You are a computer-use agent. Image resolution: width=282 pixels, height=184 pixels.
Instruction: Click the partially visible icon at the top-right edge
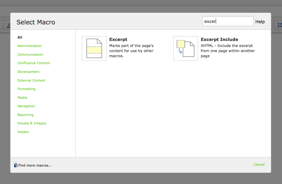pos(279,25)
